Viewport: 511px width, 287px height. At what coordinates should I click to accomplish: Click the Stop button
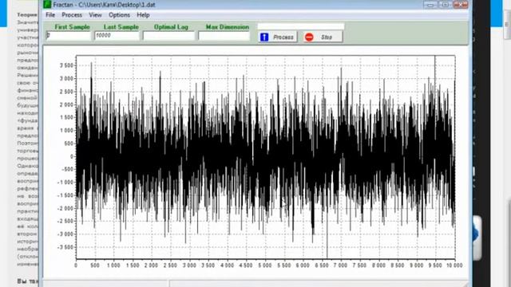(323, 37)
